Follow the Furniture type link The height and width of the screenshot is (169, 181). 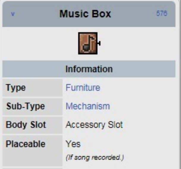(x=83, y=87)
